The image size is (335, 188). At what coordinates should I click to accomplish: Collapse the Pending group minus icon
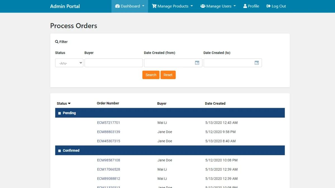[x=59, y=113]
